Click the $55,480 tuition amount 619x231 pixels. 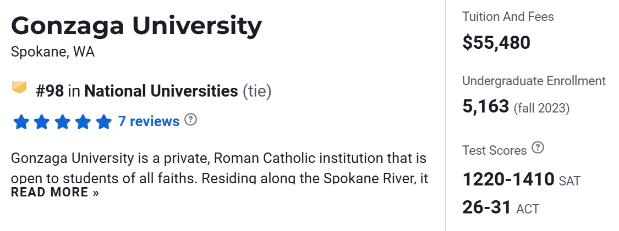click(496, 42)
